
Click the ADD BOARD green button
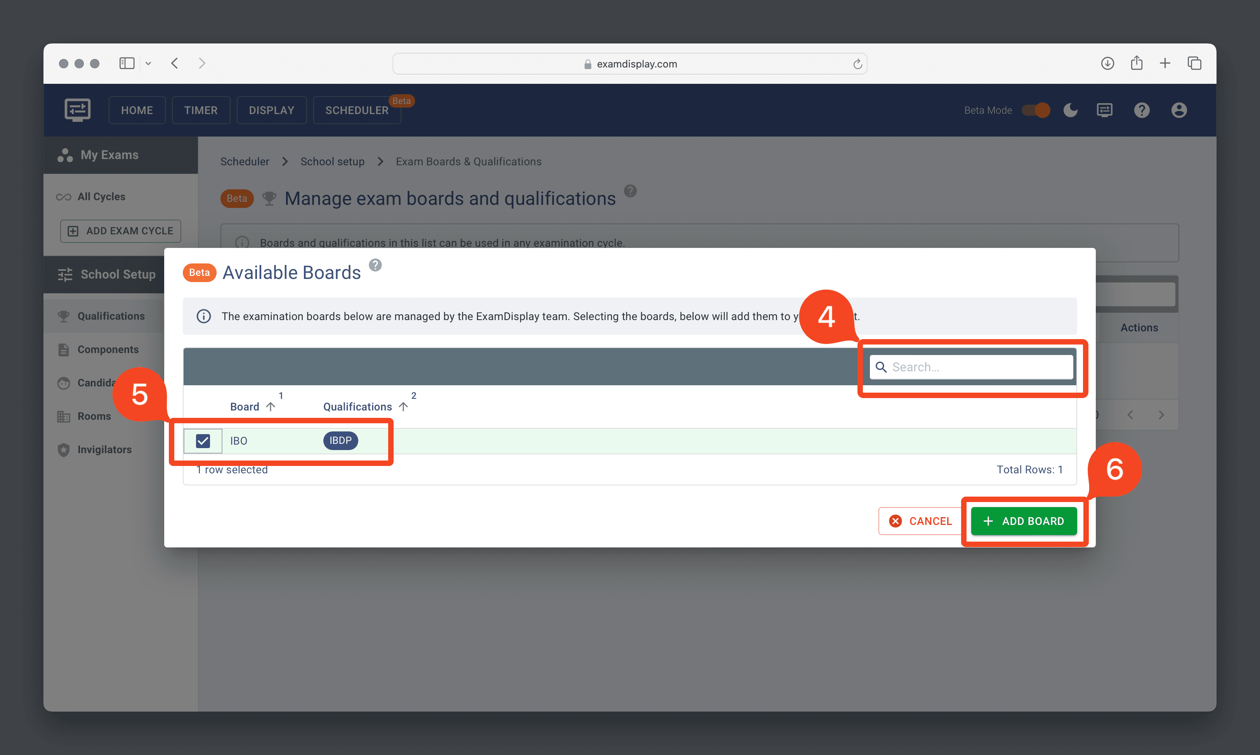(1024, 520)
